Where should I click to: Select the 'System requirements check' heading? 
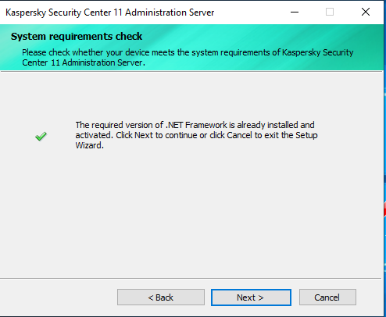77,37
